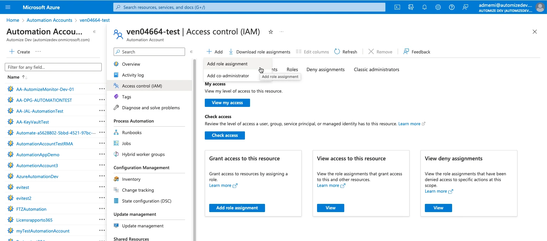Viewport: 547px width, 241px height.
Task: Open the notifications bell
Action: coord(424,7)
